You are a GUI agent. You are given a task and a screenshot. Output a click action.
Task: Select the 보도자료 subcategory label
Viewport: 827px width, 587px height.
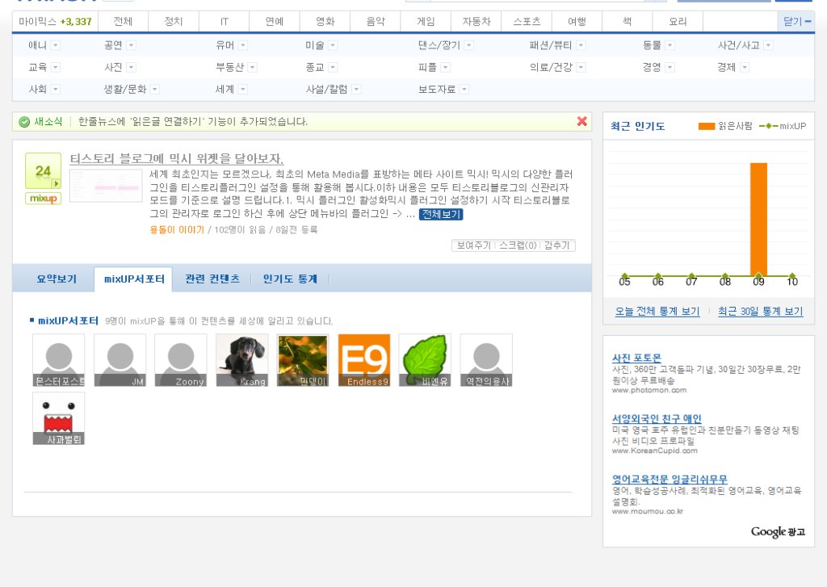click(x=437, y=90)
